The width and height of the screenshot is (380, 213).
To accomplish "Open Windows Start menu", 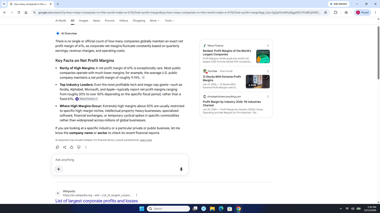I will coord(142,209).
